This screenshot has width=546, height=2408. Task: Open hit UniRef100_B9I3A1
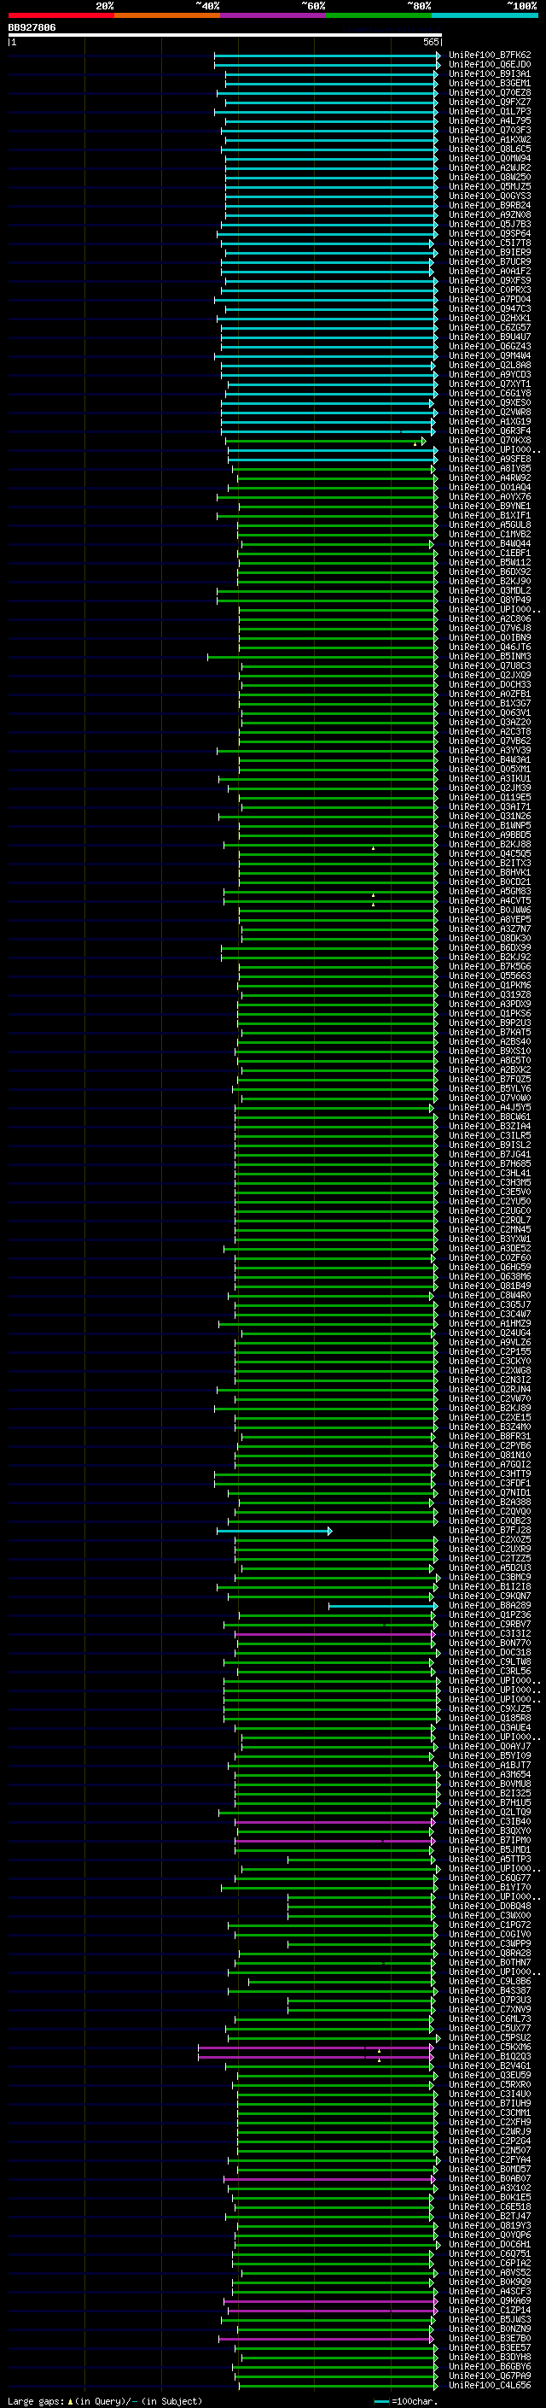click(490, 73)
